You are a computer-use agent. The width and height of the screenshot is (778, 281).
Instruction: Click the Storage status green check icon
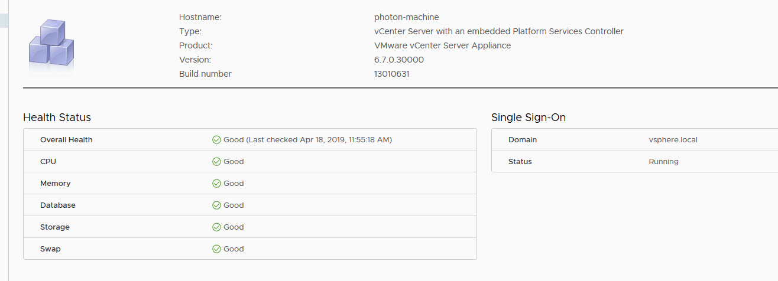click(216, 227)
